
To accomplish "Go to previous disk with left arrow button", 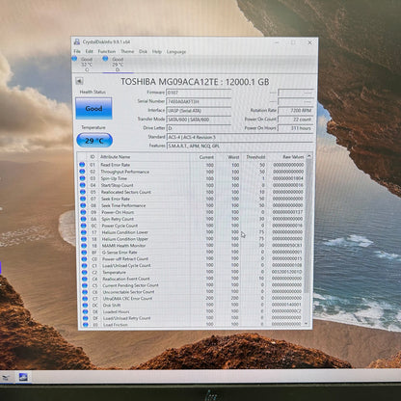I will click(x=79, y=81).
